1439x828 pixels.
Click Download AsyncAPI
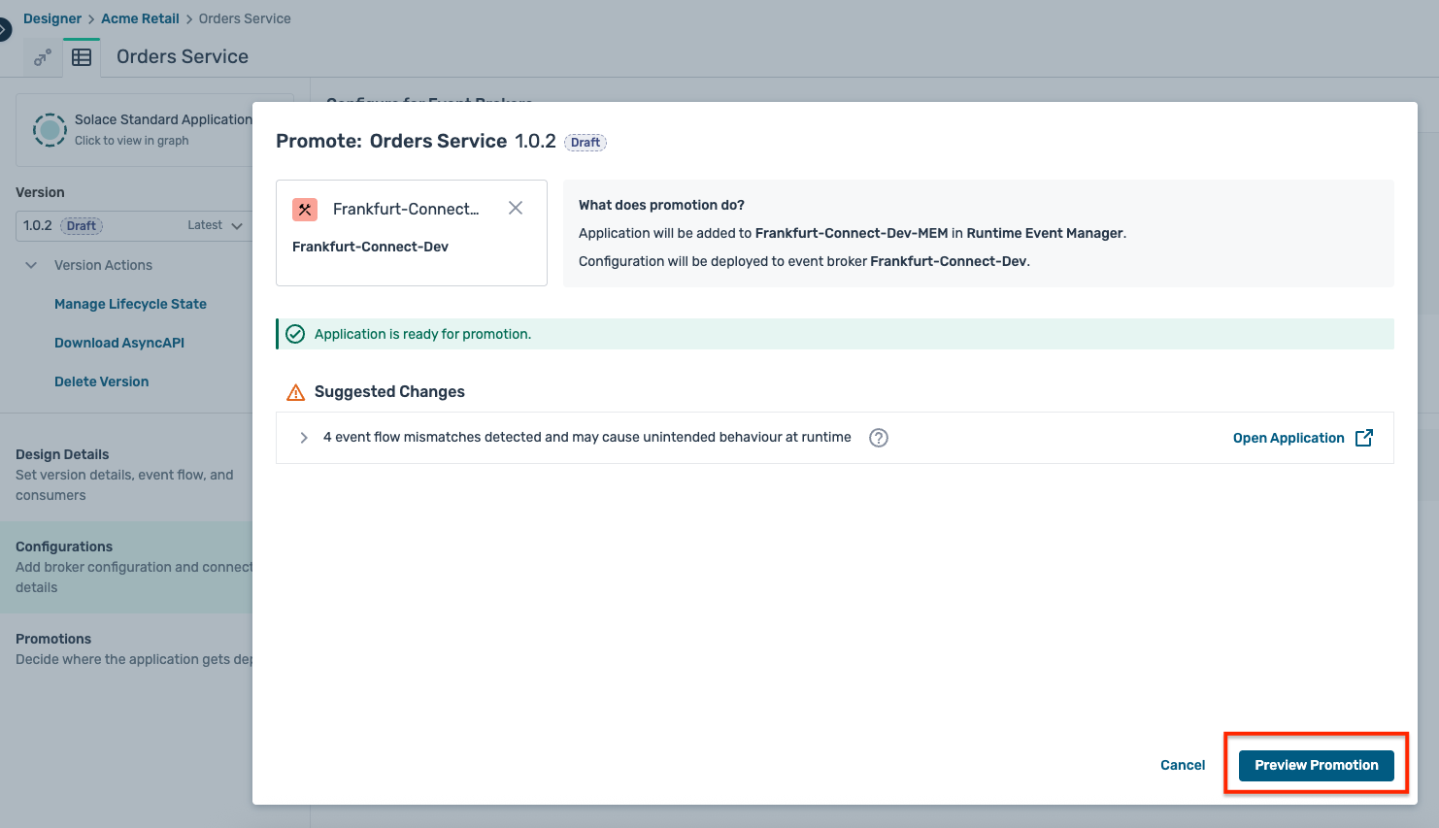[118, 342]
